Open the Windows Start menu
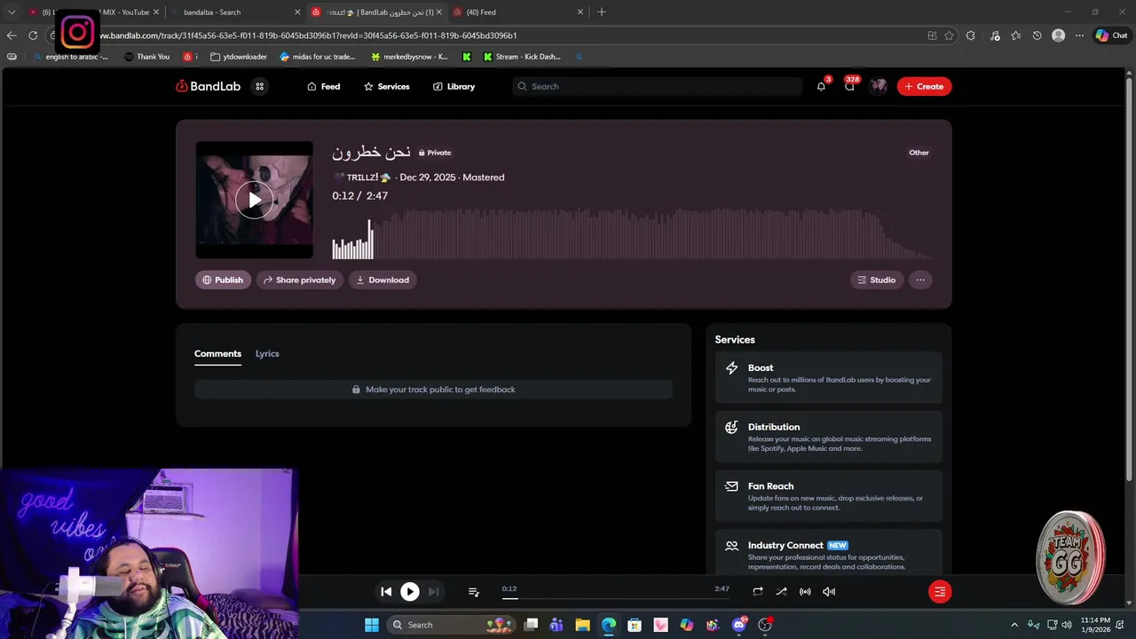Viewport: 1136px width, 639px height. point(372,625)
